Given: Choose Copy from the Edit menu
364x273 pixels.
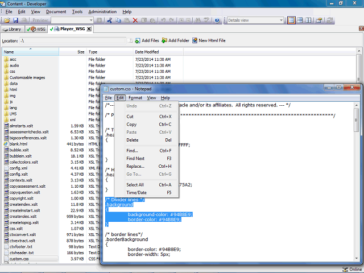Looking at the screenshot, I should 149,125.
